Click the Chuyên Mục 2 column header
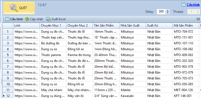The width and height of the screenshot is (201, 98). 79,25
